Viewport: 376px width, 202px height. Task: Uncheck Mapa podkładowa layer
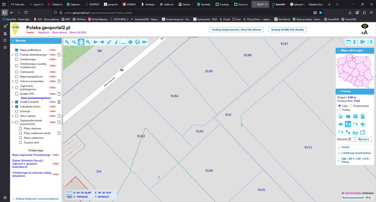(x=17, y=50)
